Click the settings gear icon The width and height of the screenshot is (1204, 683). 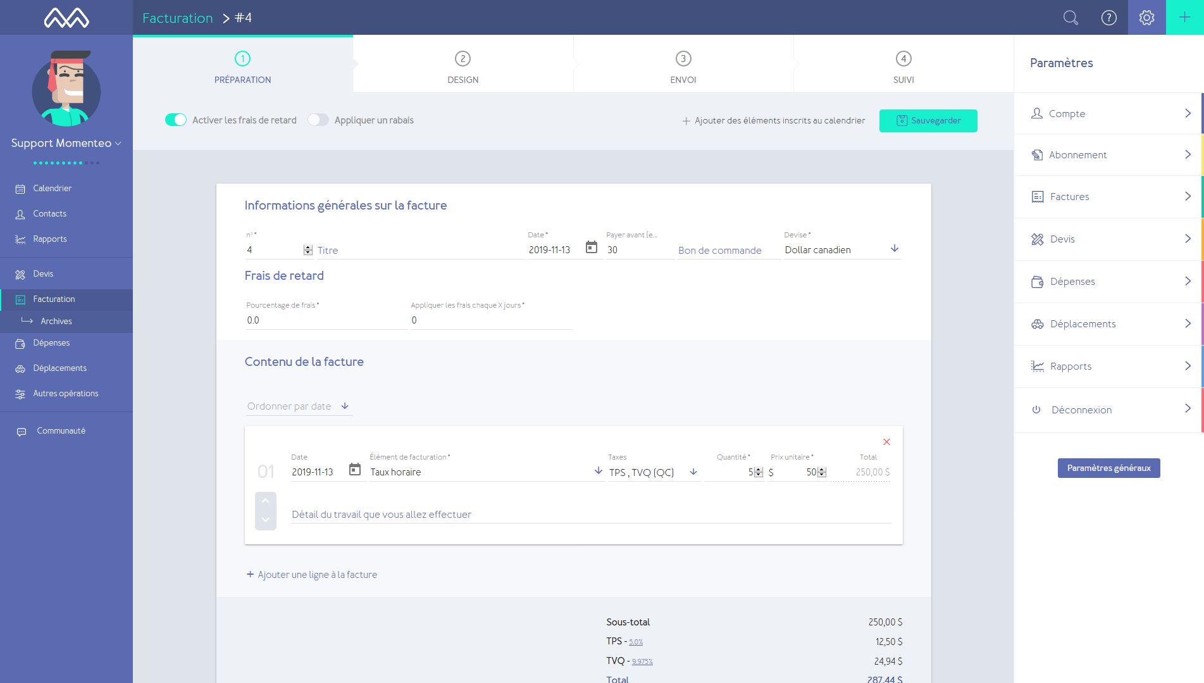(1146, 18)
